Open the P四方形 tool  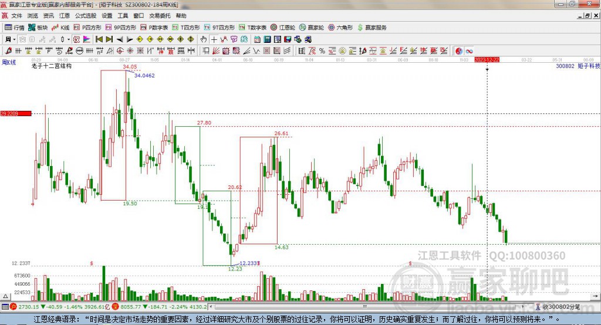click(87, 28)
